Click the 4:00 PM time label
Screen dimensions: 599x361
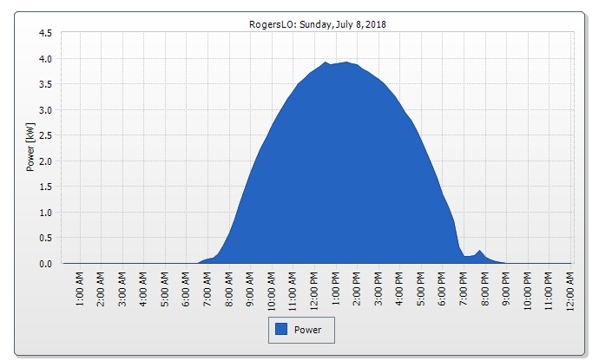tap(399, 289)
